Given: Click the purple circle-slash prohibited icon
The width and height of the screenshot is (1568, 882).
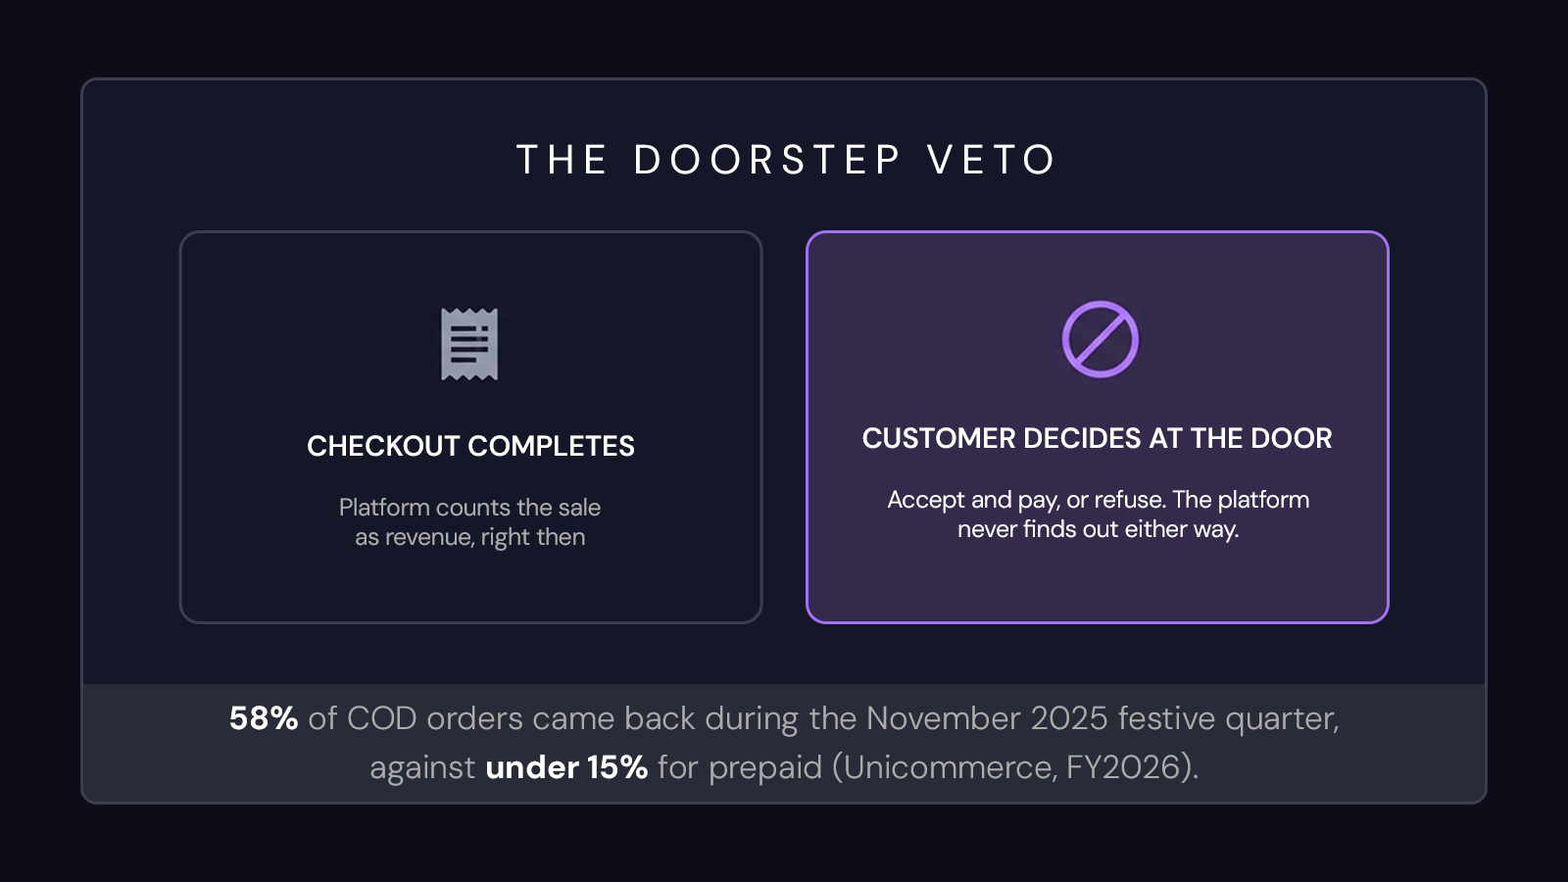Looking at the screenshot, I should 1101,339.
